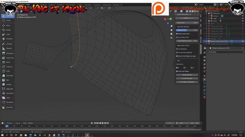The width and height of the screenshot is (245, 137).
Task: Click the Quads density (paint) field
Action: [x=187, y=41]
